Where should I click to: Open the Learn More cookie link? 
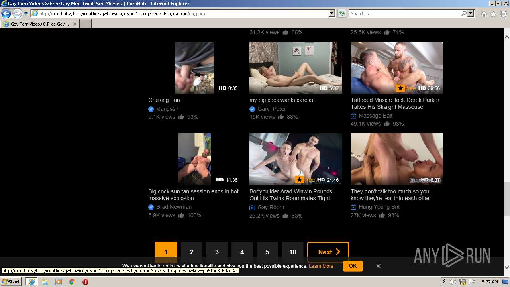click(321, 266)
